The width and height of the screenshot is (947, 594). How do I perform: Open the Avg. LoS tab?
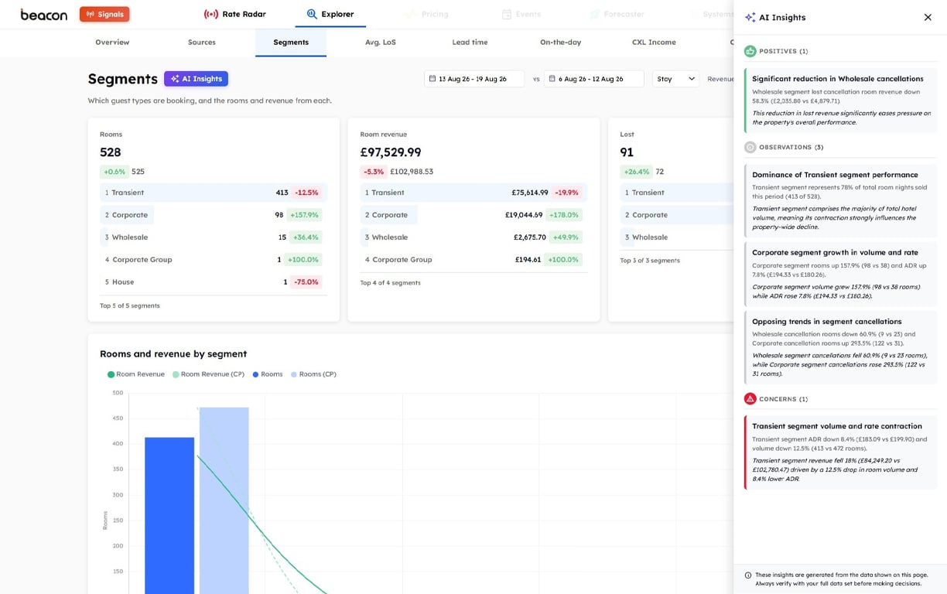[x=381, y=43]
